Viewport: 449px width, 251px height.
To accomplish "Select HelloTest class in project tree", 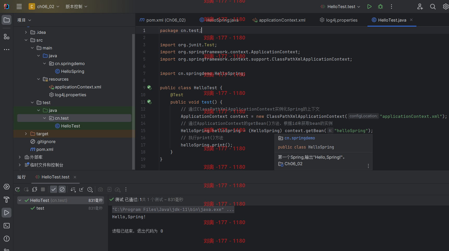I will tap(68, 126).
